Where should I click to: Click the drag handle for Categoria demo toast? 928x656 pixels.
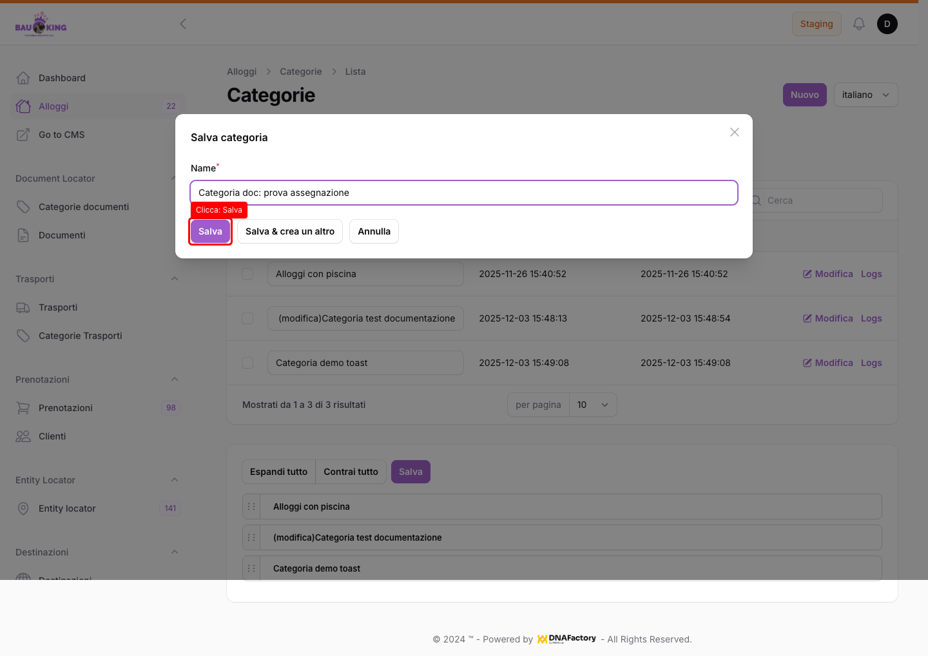[x=251, y=568]
